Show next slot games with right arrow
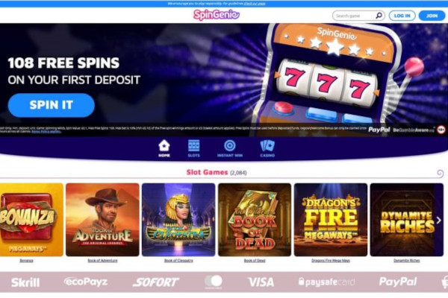The image size is (448, 298). point(439,221)
